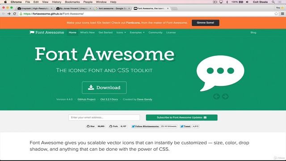
Task: Reload the current page
Action: [x=15, y=14]
